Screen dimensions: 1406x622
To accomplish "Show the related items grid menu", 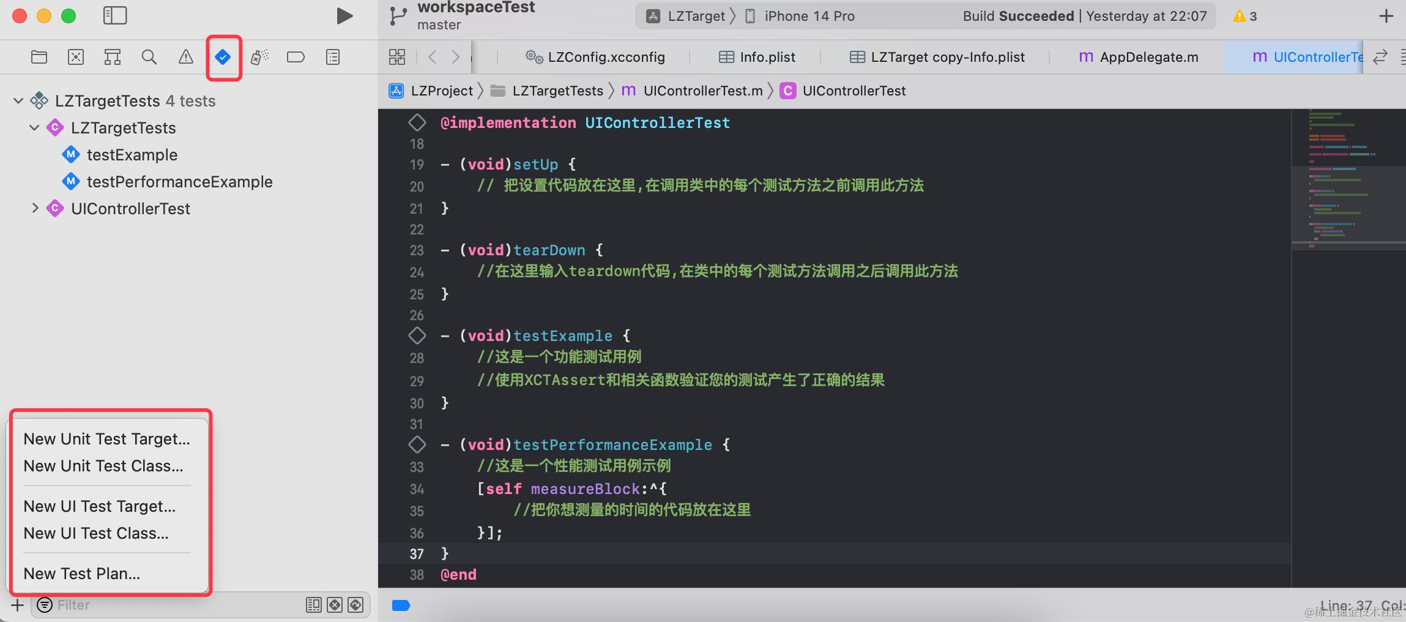I will 397,57.
